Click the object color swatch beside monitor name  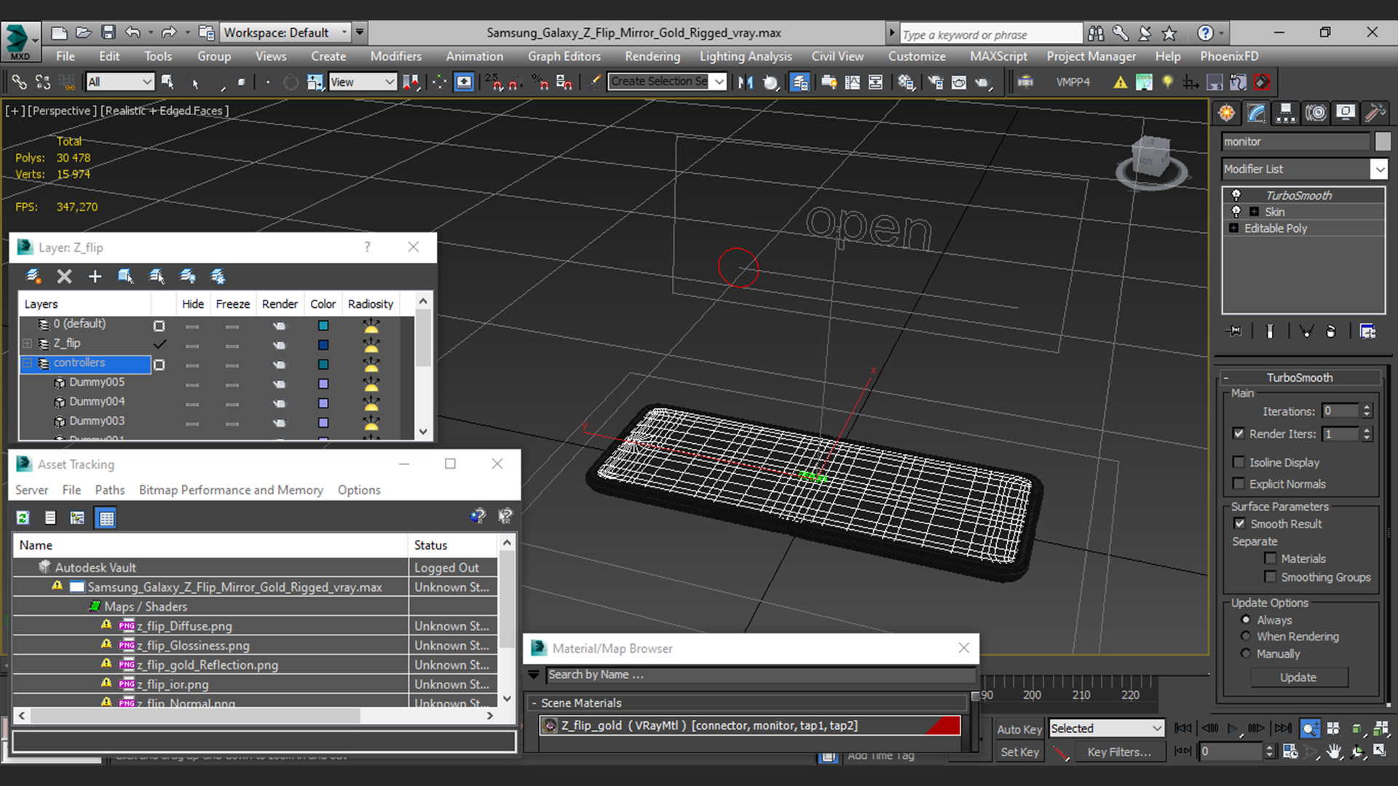[1383, 141]
